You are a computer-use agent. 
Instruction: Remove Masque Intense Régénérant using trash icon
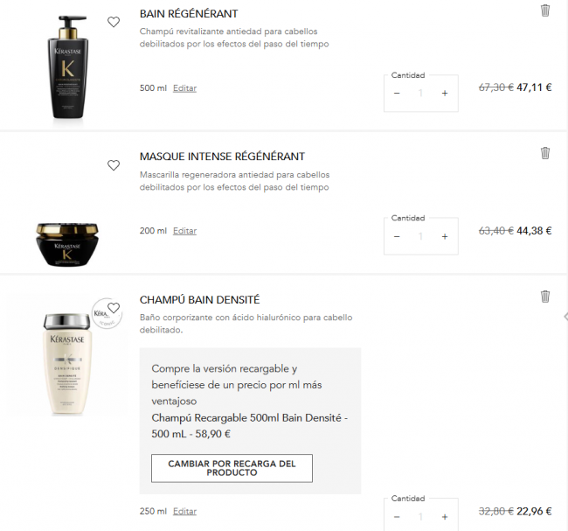(x=545, y=153)
